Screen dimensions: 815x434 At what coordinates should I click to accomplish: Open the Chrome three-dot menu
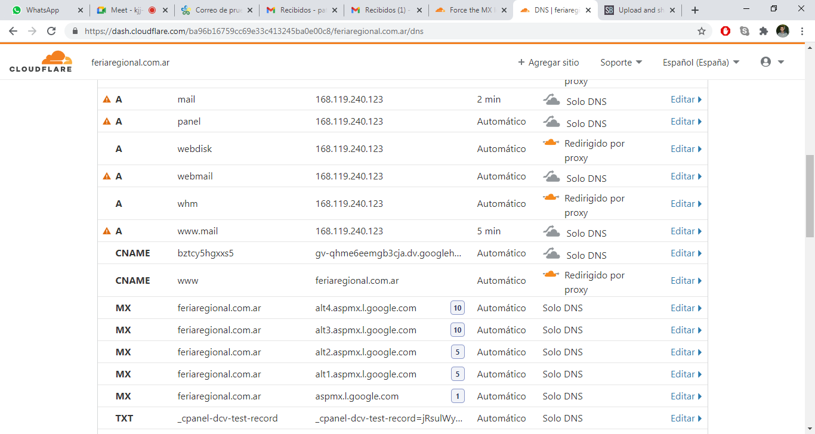[x=802, y=31]
